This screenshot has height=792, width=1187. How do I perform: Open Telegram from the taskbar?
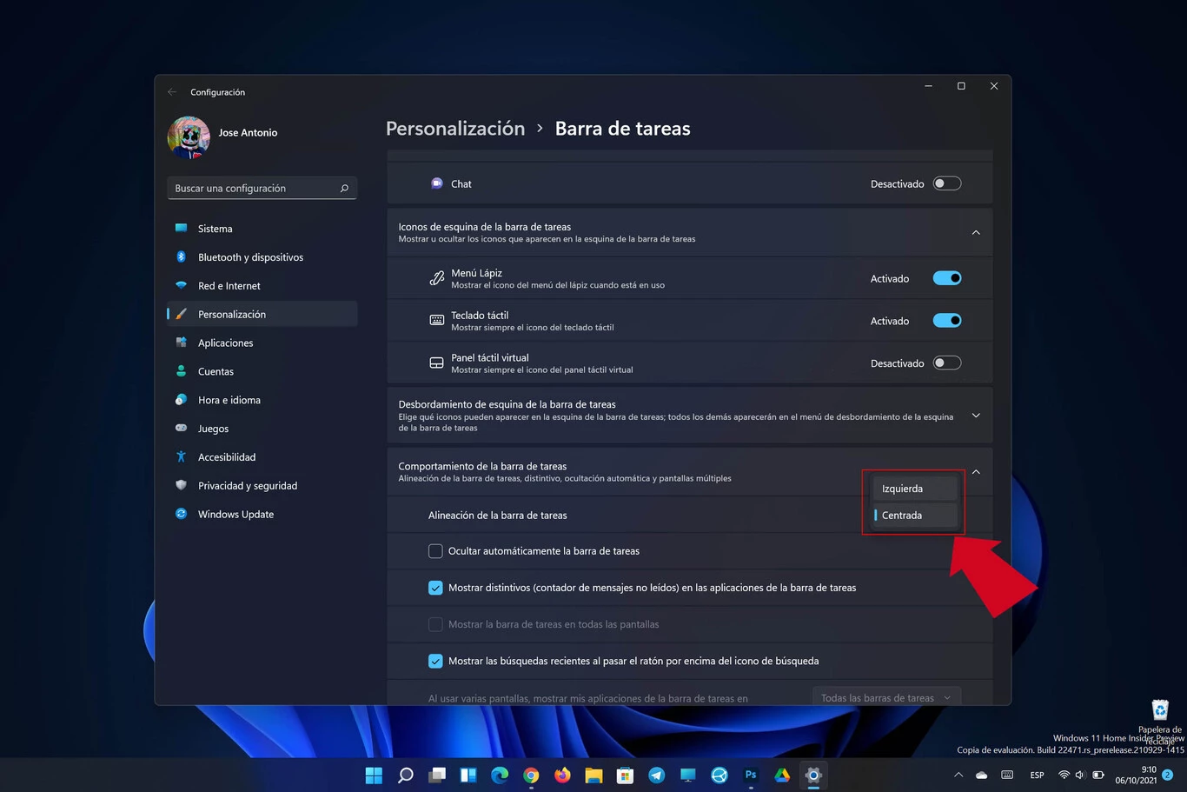tap(657, 775)
